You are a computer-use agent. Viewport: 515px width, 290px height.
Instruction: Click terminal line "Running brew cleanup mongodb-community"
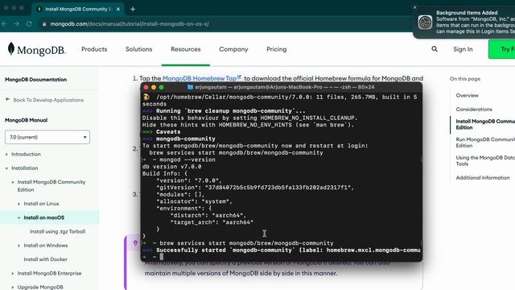point(231,111)
